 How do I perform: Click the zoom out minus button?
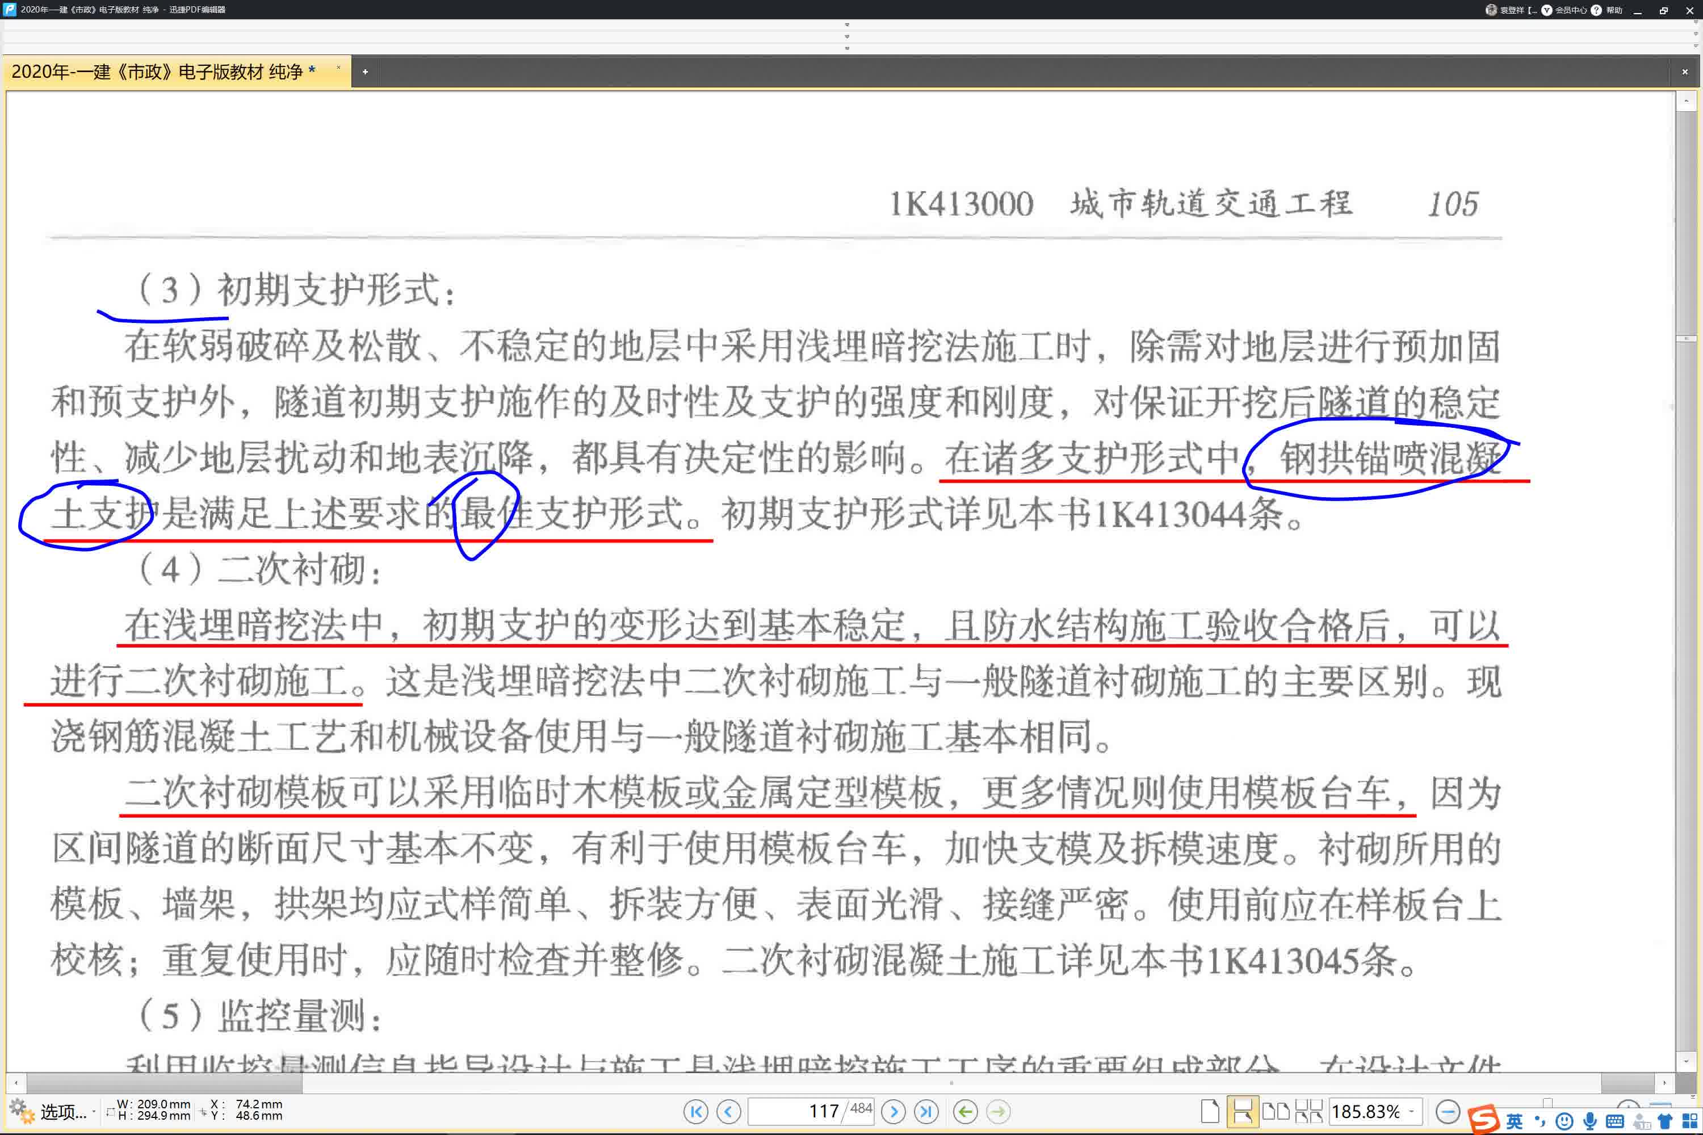click(x=1448, y=1111)
